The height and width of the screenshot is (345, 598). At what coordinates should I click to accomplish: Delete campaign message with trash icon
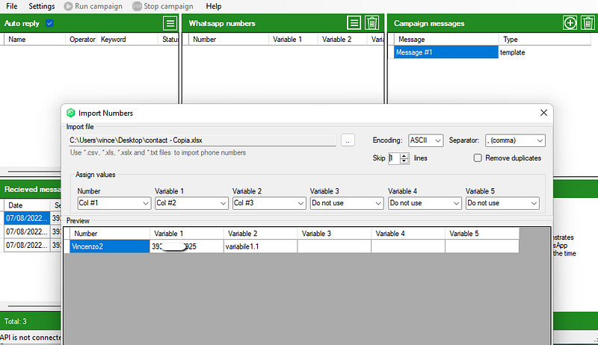coord(588,23)
